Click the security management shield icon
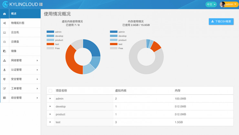The height and width of the screenshot is (135, 239). point(5,79)
